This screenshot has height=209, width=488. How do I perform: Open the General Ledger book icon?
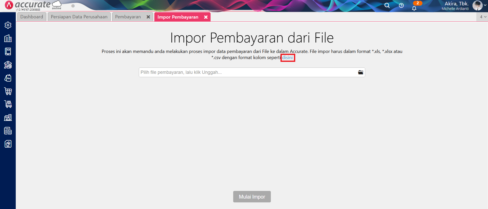point(8,51)
